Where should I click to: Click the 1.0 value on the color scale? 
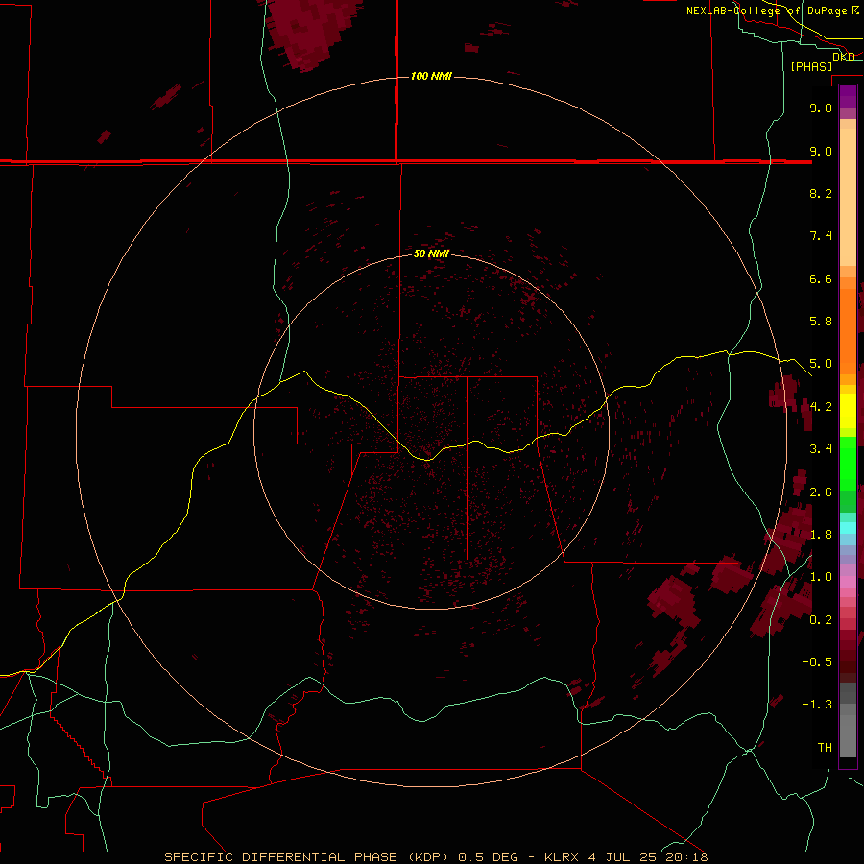821,577
